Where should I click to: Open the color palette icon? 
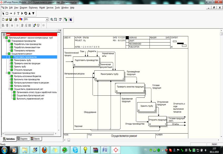pos(21,20)
